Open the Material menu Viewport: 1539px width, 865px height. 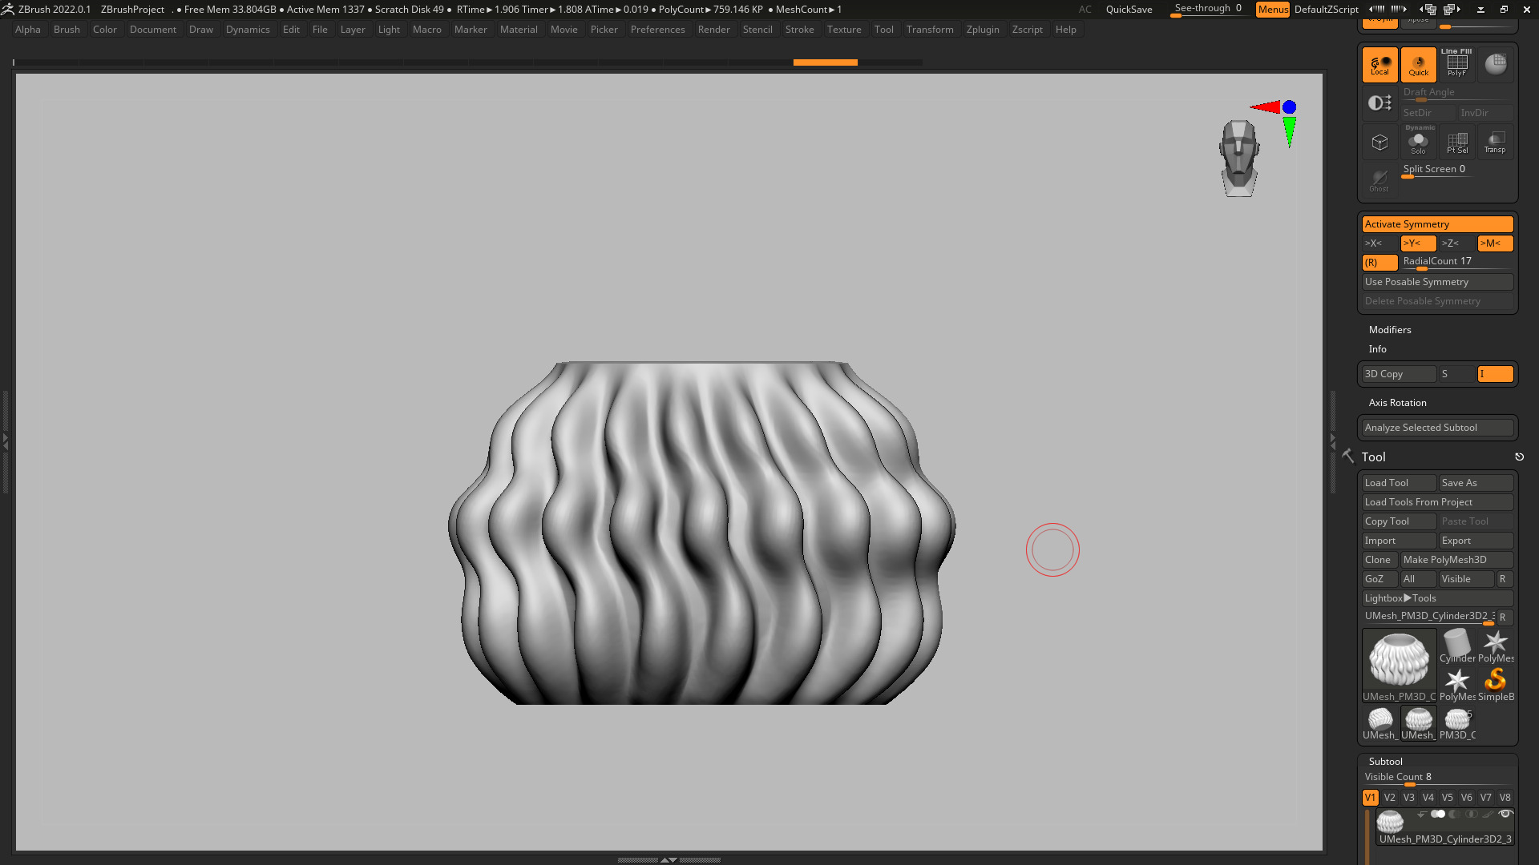coord(519,30)
